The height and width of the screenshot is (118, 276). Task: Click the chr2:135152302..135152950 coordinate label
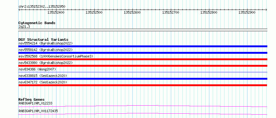tap(42, 6)
